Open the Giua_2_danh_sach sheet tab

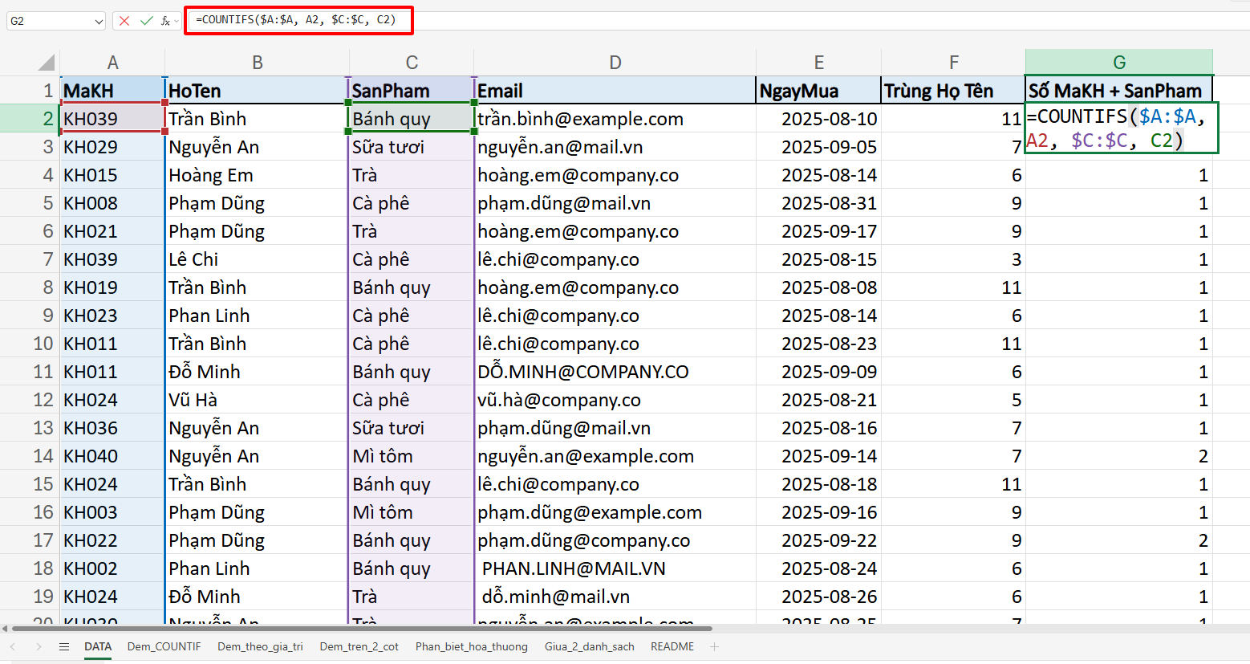pos(589,646)
